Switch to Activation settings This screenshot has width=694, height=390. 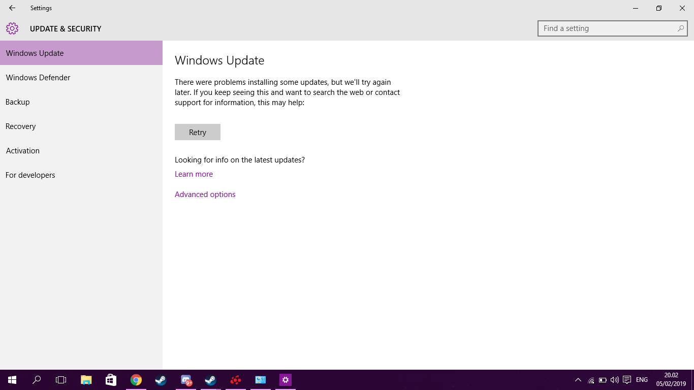[81, 150]
